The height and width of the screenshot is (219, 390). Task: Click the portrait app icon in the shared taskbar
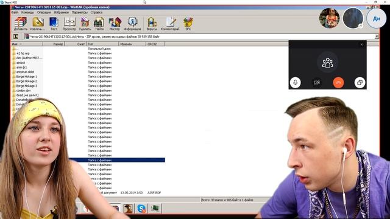click(x=128, y=208)
